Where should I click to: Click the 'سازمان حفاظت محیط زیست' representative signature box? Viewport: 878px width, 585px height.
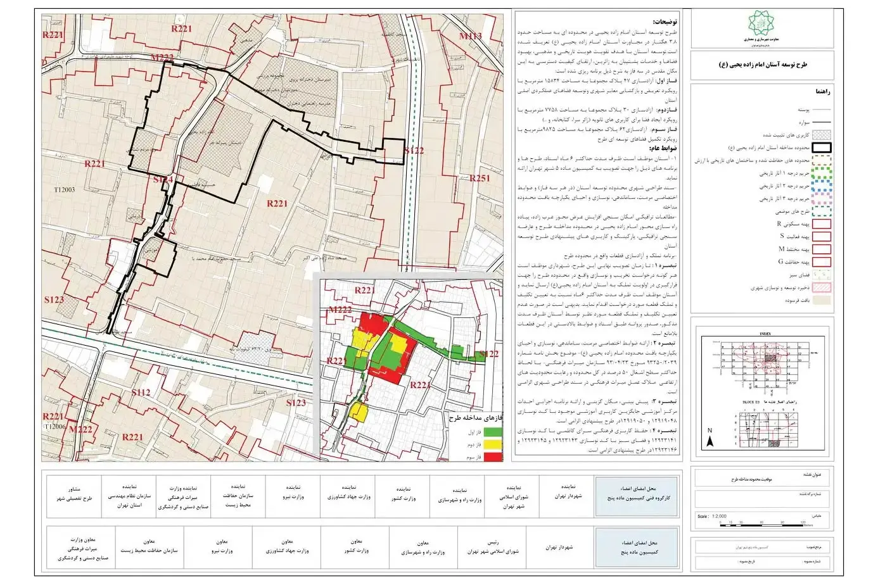238,496
